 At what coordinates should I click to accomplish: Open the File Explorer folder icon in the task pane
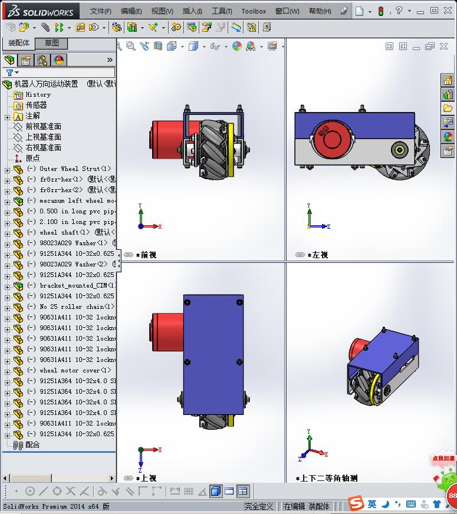tap(448, 108)
